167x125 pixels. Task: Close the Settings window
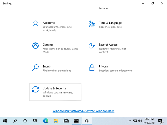[x=162, y=3]
